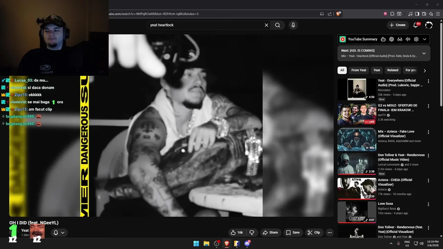Viewport: 443px width, 249px height.
Task: Click the jaxiTV channel name
Action: point(382,115)
